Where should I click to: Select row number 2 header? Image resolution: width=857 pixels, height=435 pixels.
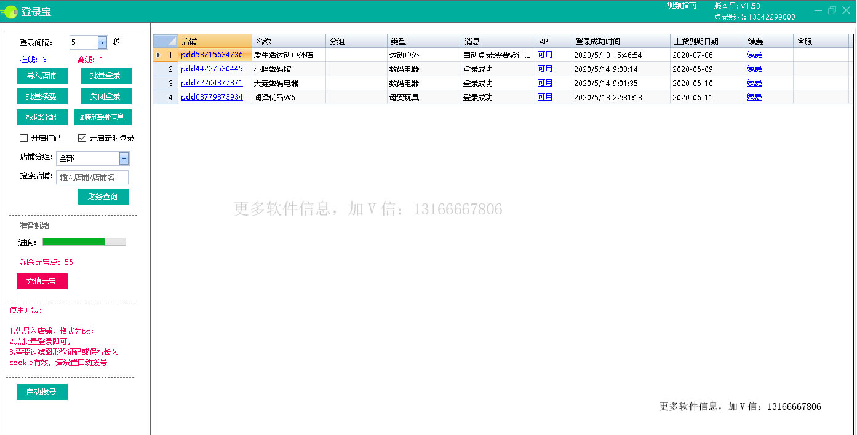pos(165,69)
